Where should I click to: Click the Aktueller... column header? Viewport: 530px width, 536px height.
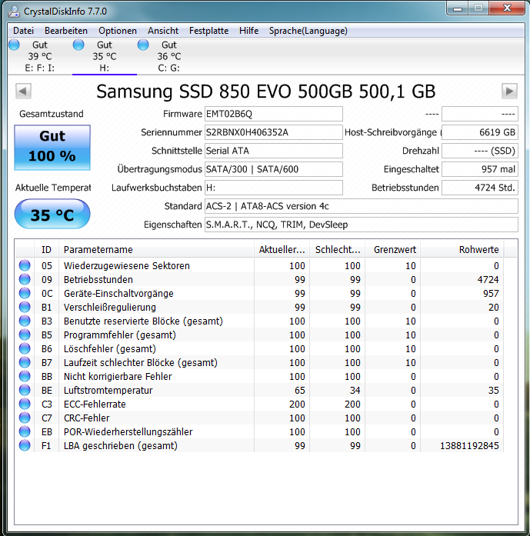click(282, 249)
